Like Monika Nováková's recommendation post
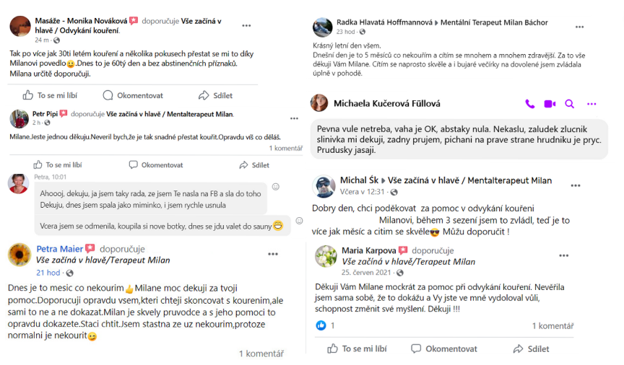This screenshot has width=624, height=365. [x=28, y=95]
